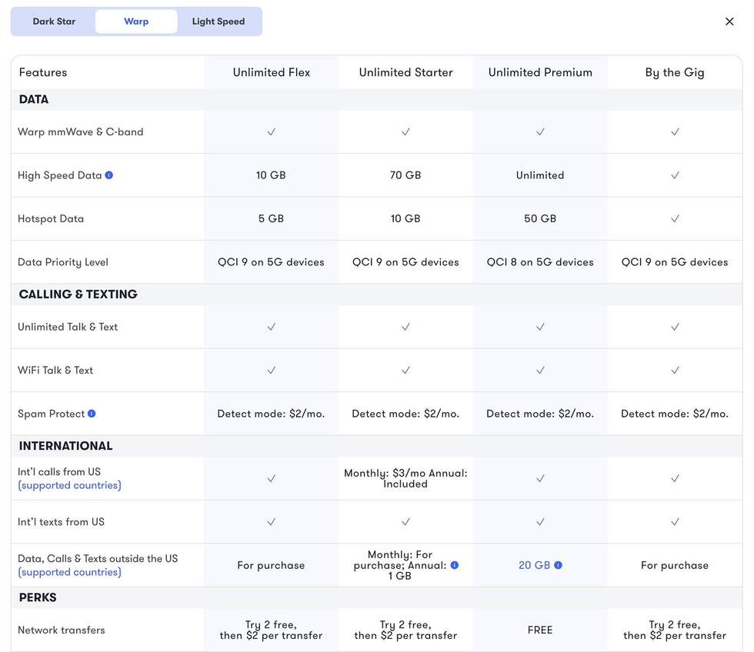This screenshot has height=652, width=754.
Task: Click Unlimited Premium checkmark for Int'l calls from US
Action: pyautogui.click(x=540, y=478)
